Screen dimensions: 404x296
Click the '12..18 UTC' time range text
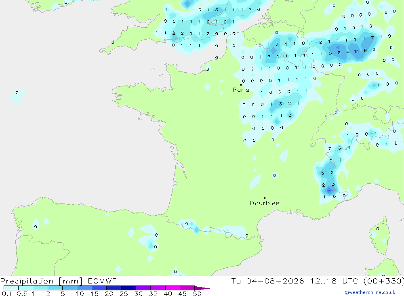click(335, 281)
